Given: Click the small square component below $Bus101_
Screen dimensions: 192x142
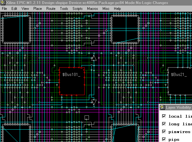Looking at the screenshot, I should click(x=87, y=118).
